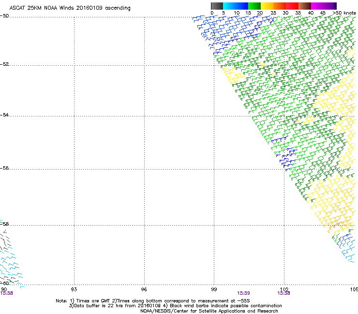Click the '45' label under the color bar

323,13
